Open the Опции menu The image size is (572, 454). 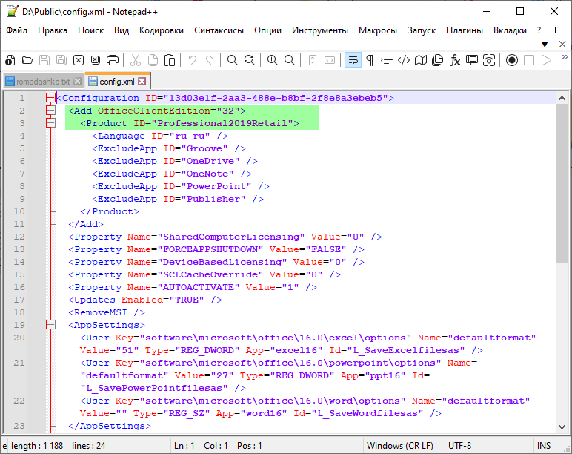(267, 30)
